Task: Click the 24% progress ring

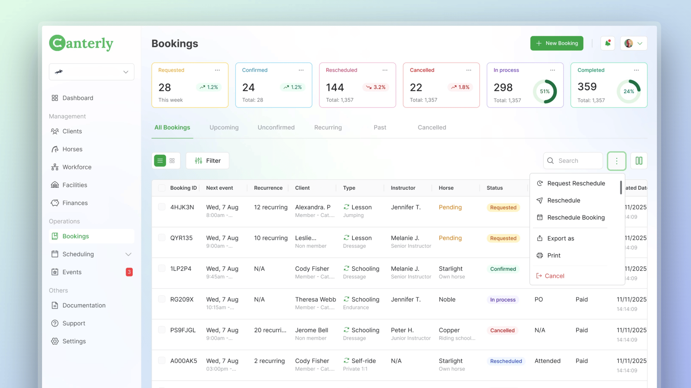Action: click(x=628, y=91)
